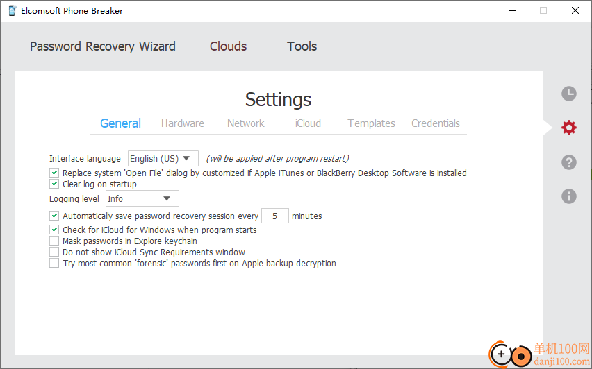Close the Elcomsoft Phone Breaker window
592x369 pixels.
575,10
